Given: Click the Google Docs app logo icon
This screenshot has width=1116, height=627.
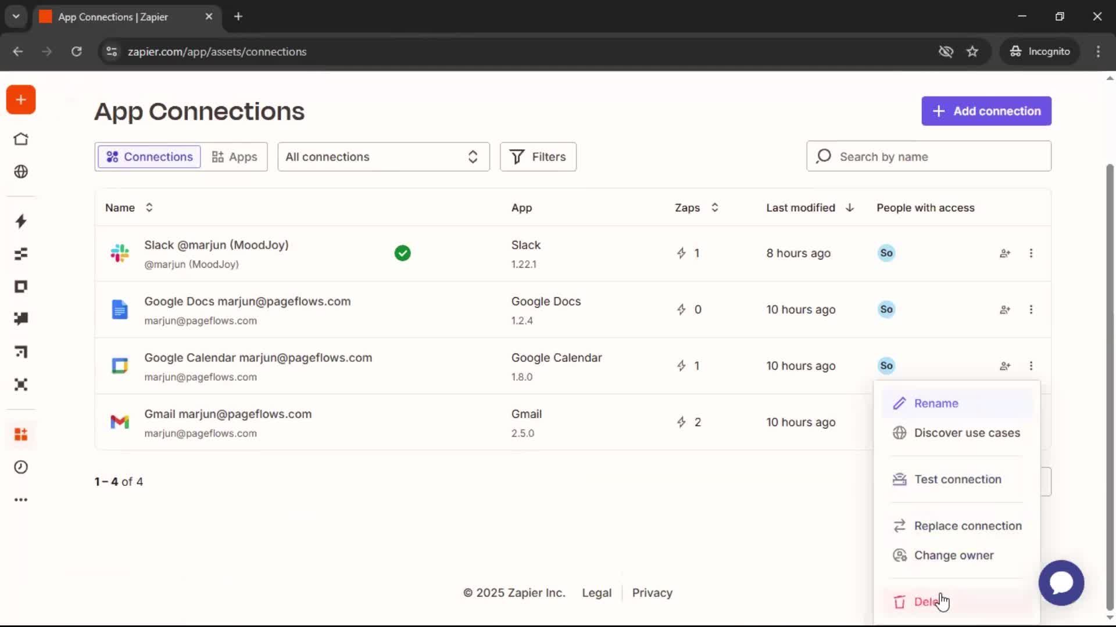Looking at the screenshot, I should (x=120, y=309).
